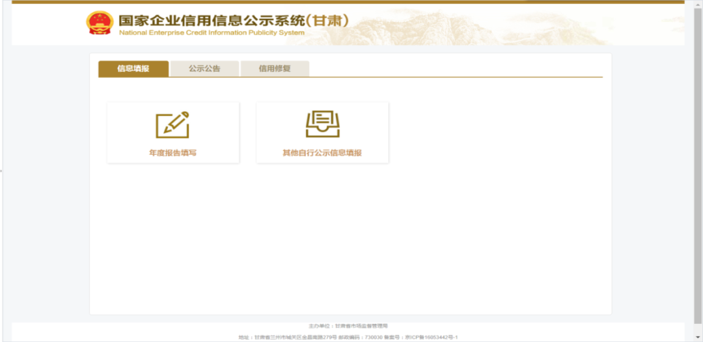The height and width of the screenshot is (342, 703).
Task: Switch to the 公示公告 tab
Action: click(204, 68)
